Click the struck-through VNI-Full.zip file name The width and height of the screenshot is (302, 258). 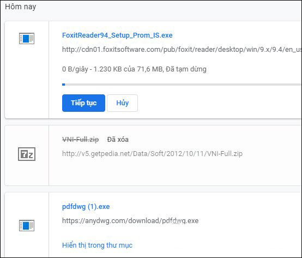[81, 139]
